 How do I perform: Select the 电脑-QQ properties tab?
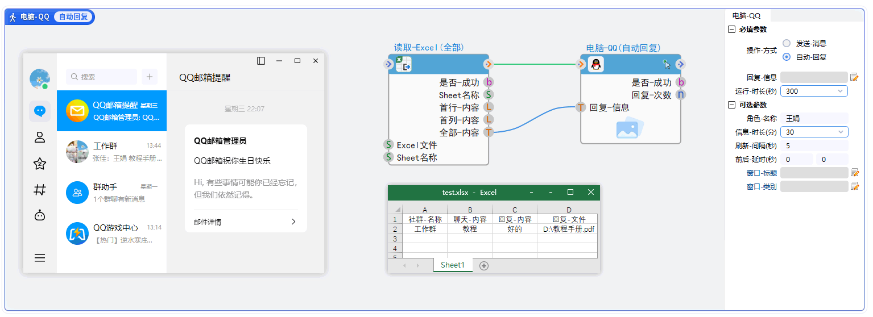pyautogui.click(x=746, y=16)
